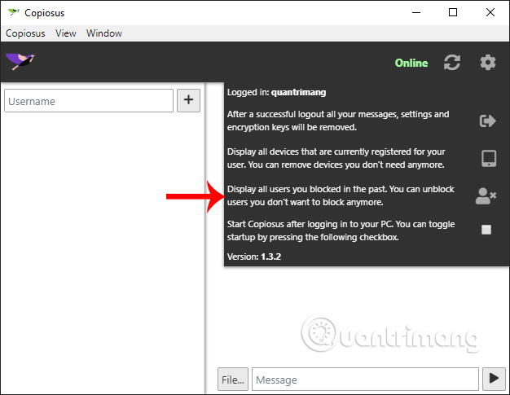Show registered devices via tablet icon
The image size is (510, 395).
pyautogui.click(x=489, y=158)
